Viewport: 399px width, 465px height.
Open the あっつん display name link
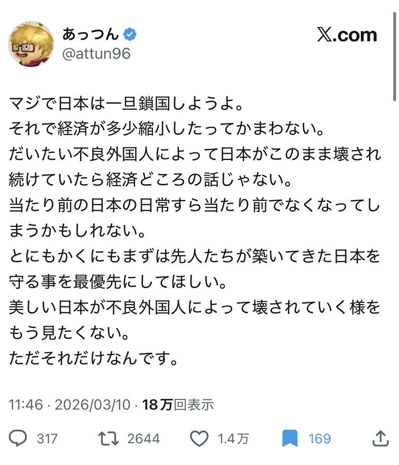[x=90, y=34]
